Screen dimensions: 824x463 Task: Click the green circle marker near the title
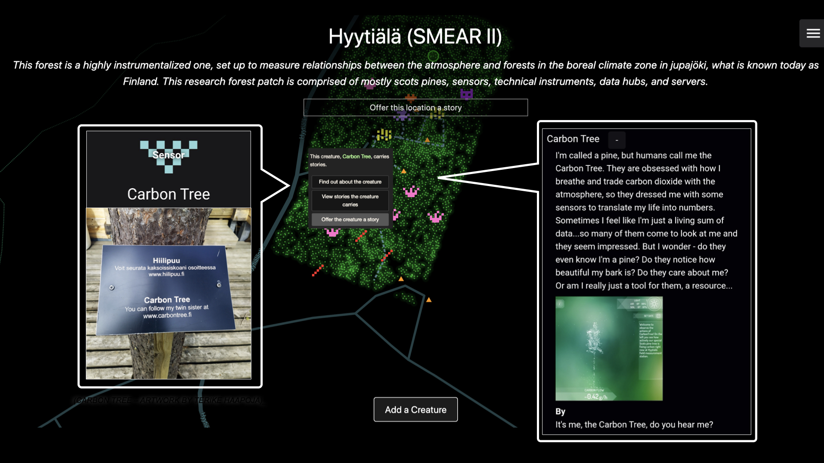tap(433, 56)
